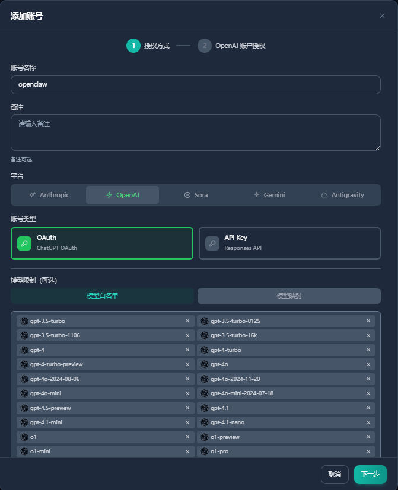398x490 pixels.
Task: Click the API Key icon
Action: [x=212, y=243]
